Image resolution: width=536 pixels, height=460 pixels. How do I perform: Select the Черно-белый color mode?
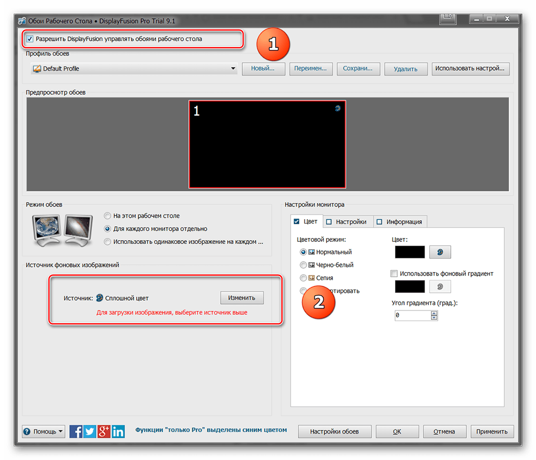303,265
